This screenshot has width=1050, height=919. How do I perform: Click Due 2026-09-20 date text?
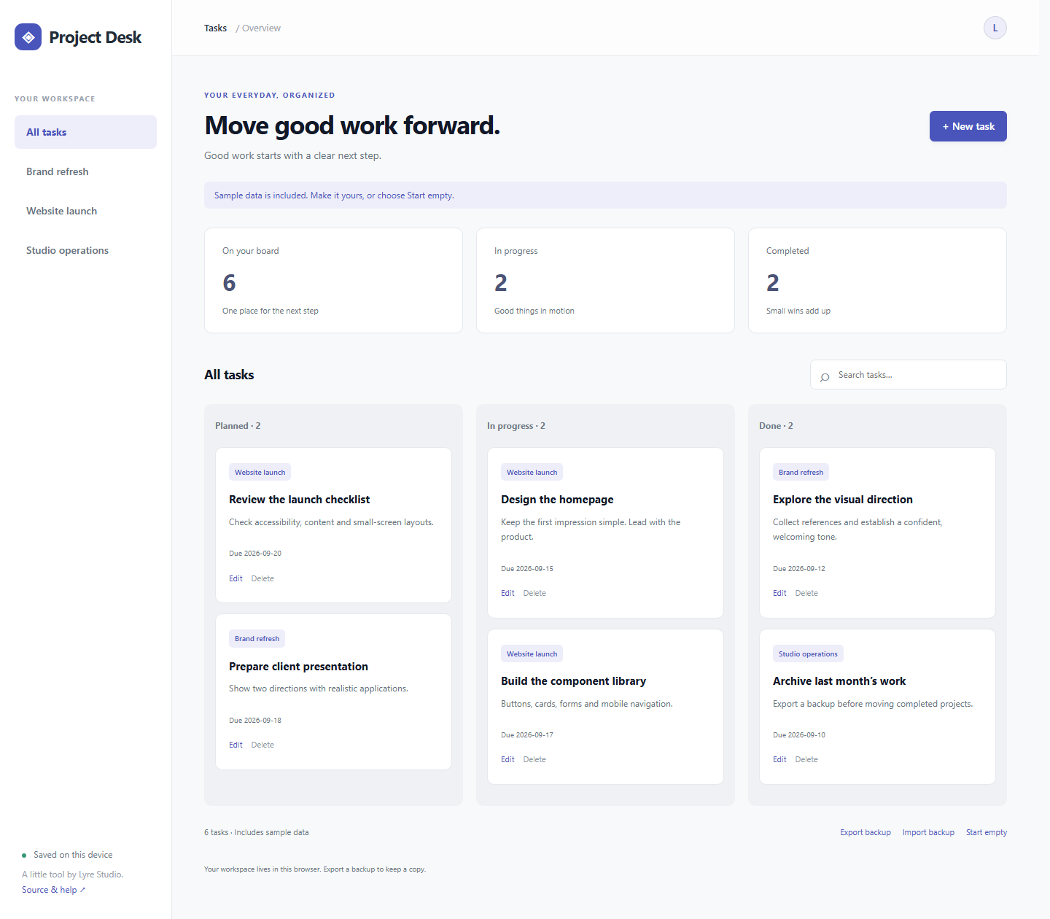click(255, 554)
